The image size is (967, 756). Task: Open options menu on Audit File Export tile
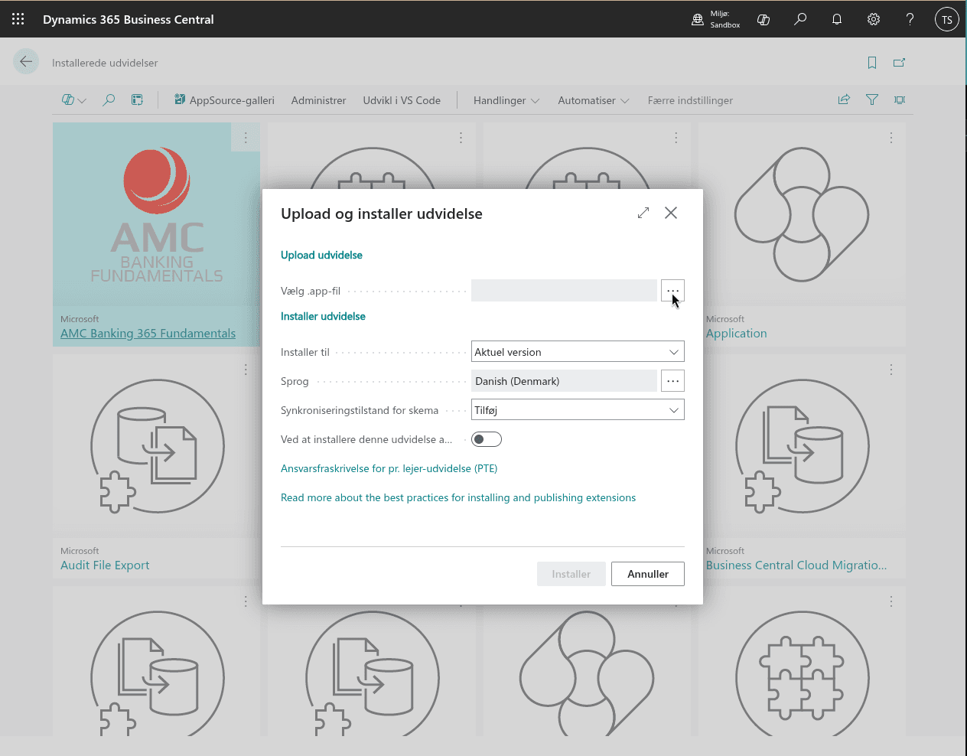246,370
